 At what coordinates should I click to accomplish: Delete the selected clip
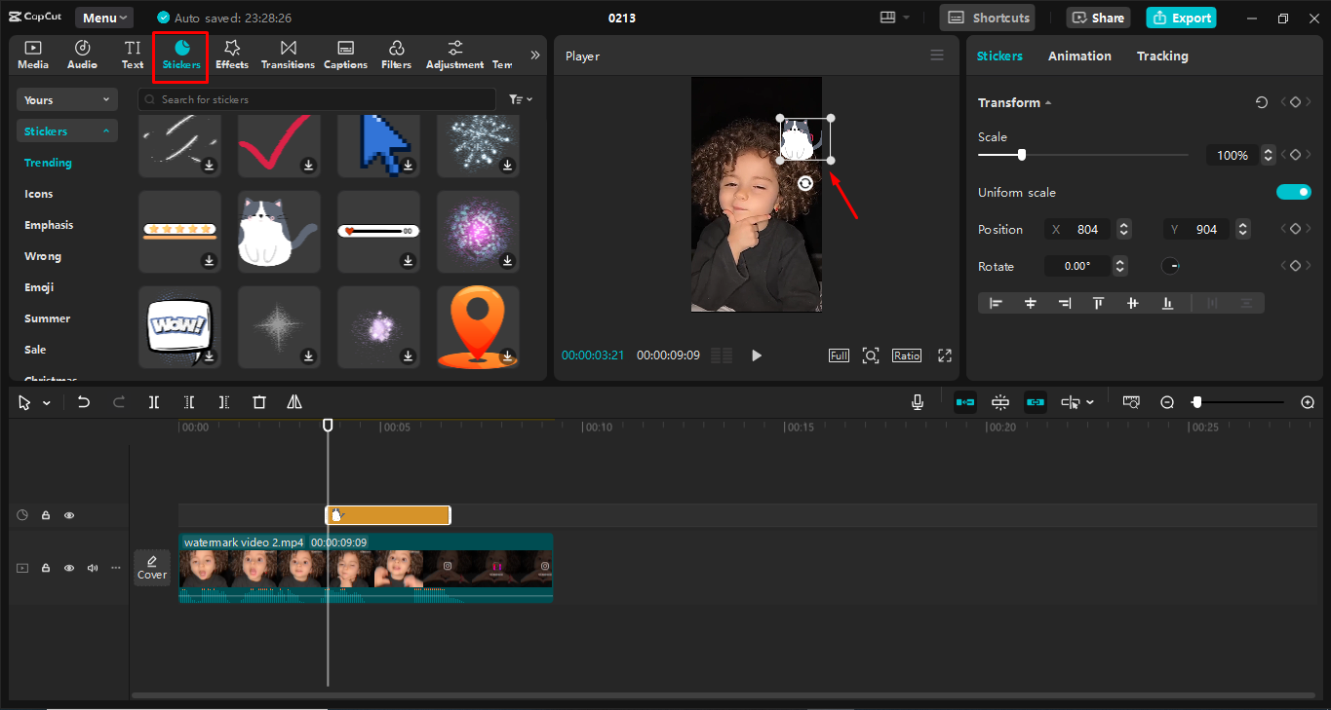(258, 401)
